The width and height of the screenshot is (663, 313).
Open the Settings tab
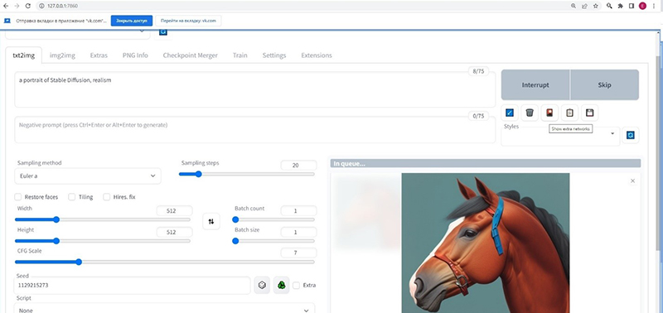(274, 55)
